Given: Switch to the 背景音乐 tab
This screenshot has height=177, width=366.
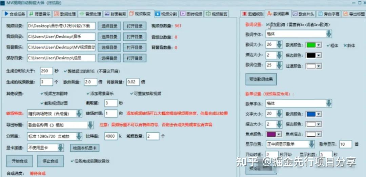Looking at the screenshot, I should (x=40, y=14).
